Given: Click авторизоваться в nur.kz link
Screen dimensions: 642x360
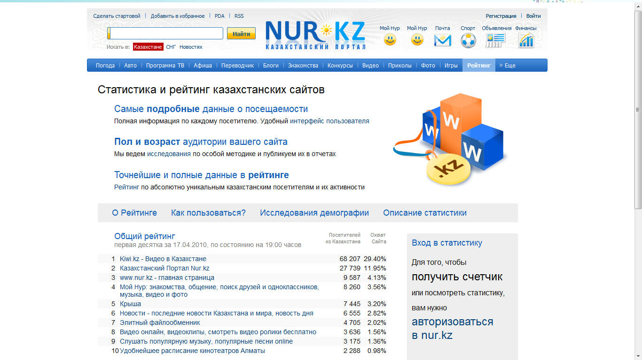Looking at the screenshot, I should [453, 328].
